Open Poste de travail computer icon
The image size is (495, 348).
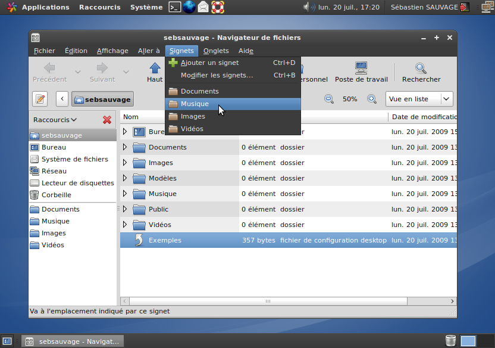pyautogui.click(x=361, y=68)
